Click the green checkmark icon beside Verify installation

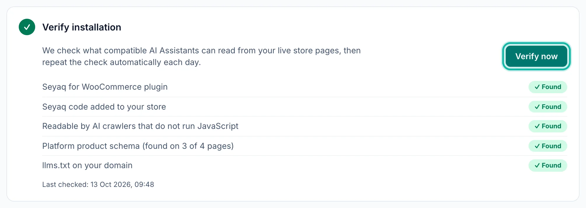tap(27, 27)
